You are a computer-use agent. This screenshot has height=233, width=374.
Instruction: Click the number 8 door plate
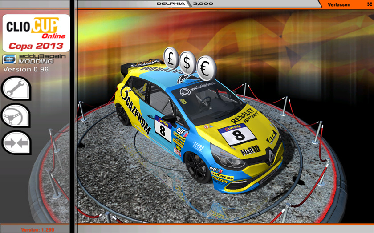(x=163, y=130)
